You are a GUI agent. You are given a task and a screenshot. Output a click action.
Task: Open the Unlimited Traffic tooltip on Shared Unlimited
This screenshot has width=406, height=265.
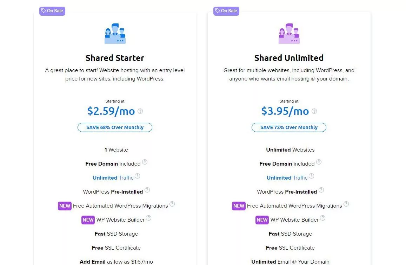click(312, 176)
